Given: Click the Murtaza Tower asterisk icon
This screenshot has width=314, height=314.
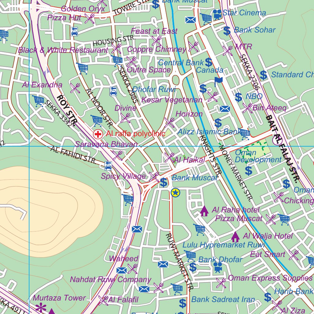Looking at the screenshot, I should click(x=40, y=307).
